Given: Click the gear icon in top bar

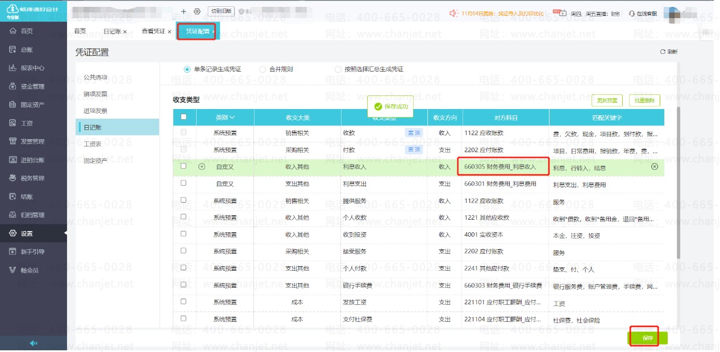Looking at the screenshot, I should [x=197, y=11].
